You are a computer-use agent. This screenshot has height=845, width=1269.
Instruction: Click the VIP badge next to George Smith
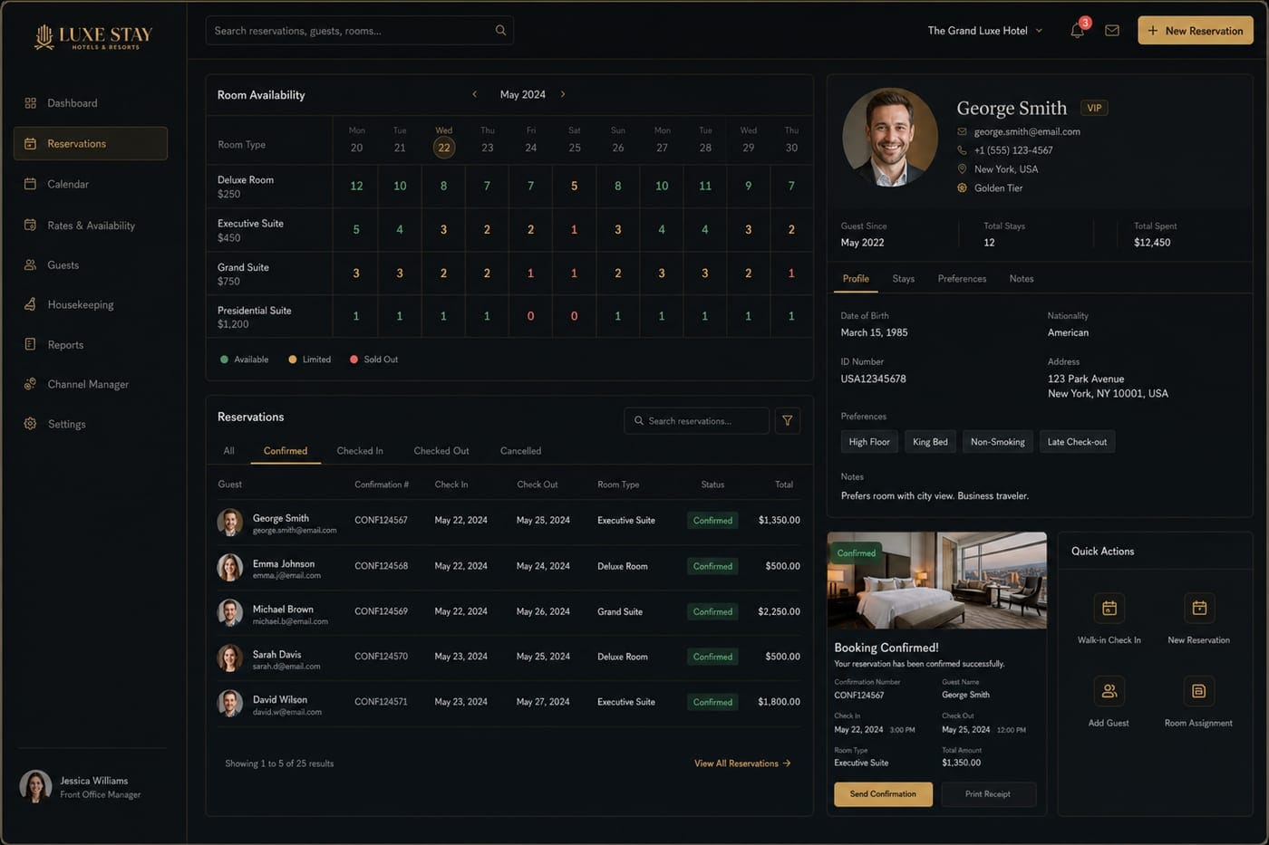(x=1094, y=108)
